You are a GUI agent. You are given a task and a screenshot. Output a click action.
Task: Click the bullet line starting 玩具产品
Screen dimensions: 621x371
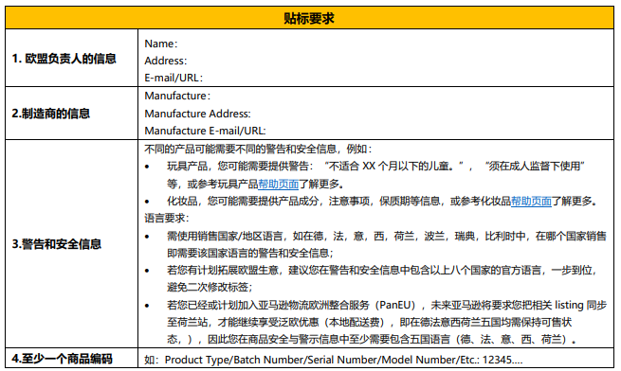click(375, 167)
